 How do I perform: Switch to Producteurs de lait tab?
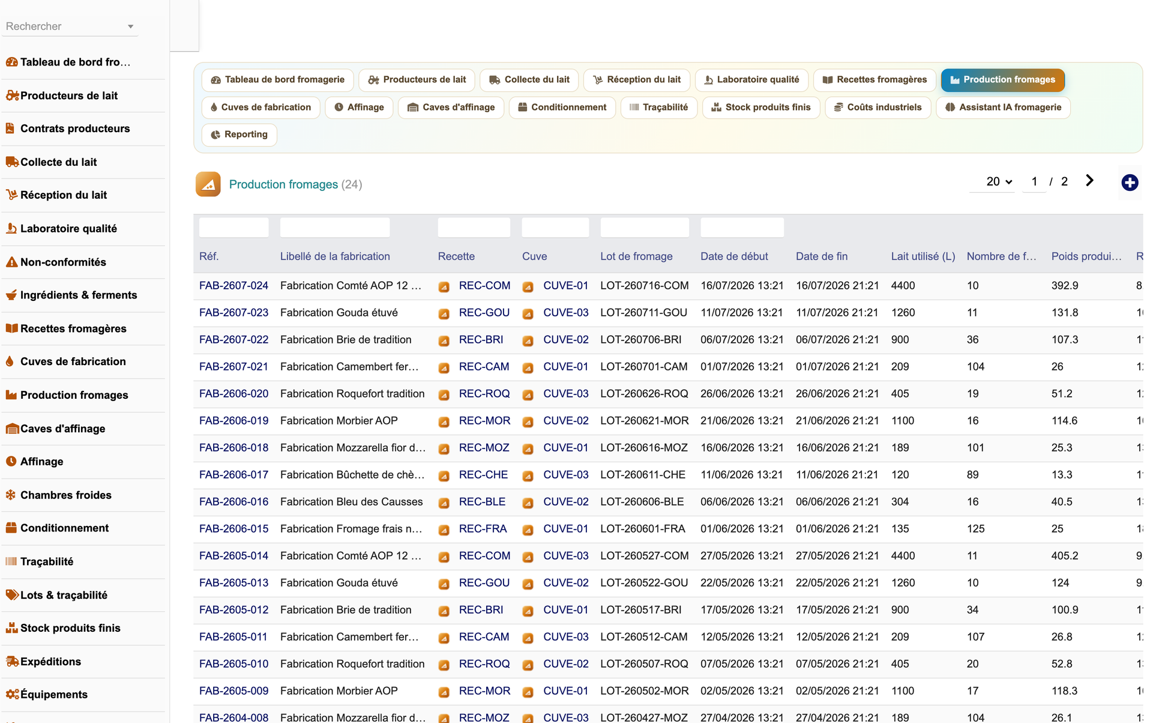point(417,80)
